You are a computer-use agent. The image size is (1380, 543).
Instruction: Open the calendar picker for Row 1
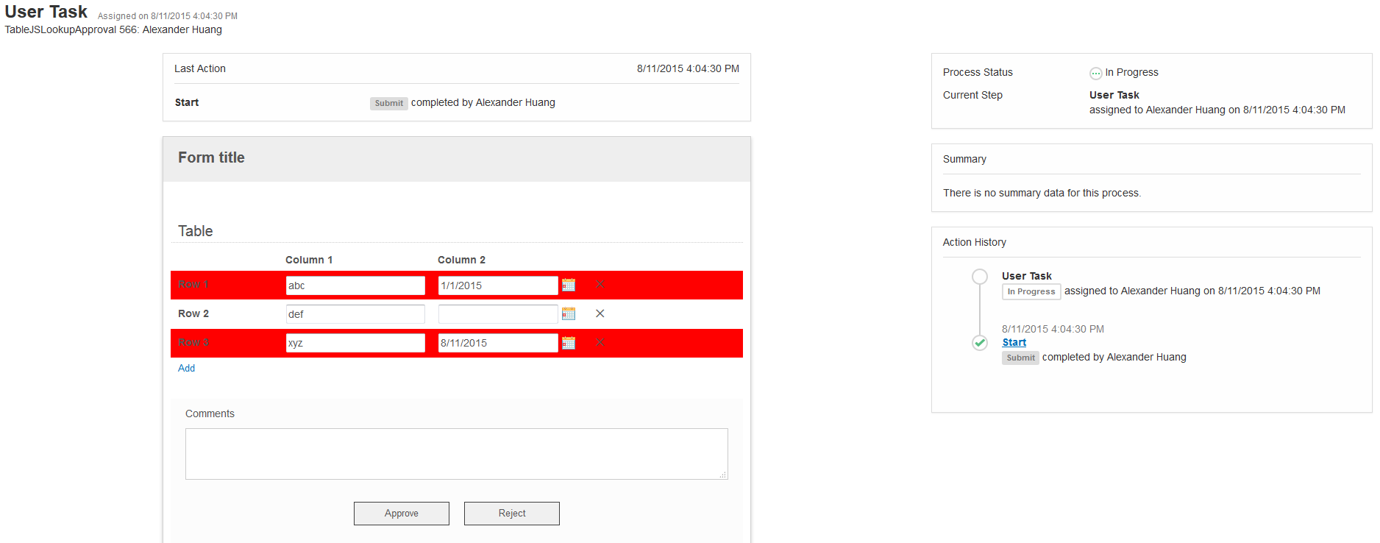(x=569, y=285)
